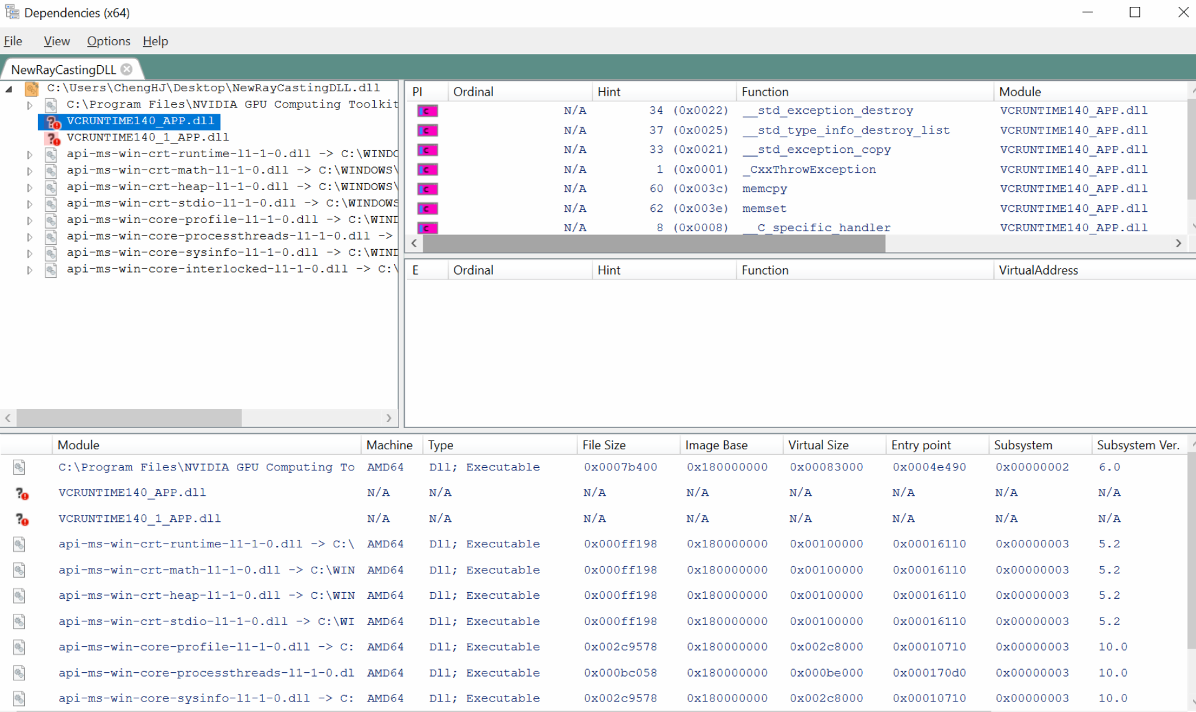Click the pink import icon beside memcpy
The image size is (1196, 712).
427,189
